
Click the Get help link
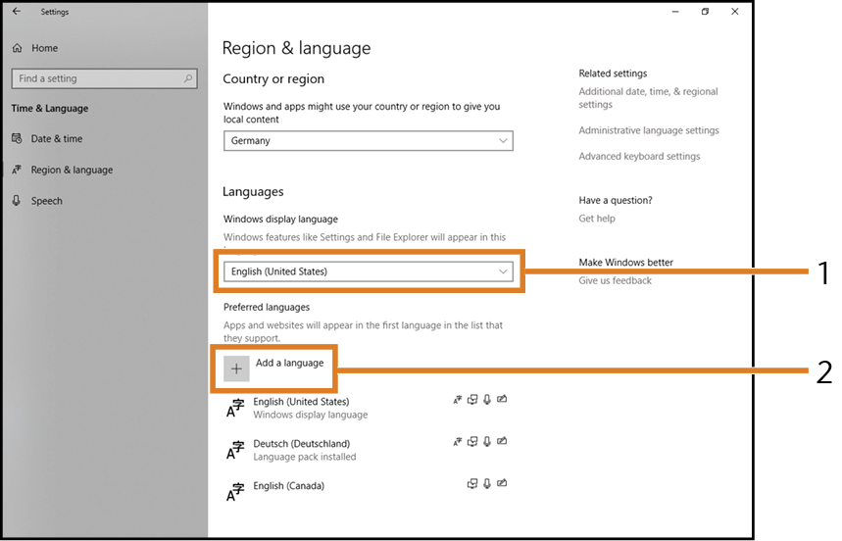(597, 219)
